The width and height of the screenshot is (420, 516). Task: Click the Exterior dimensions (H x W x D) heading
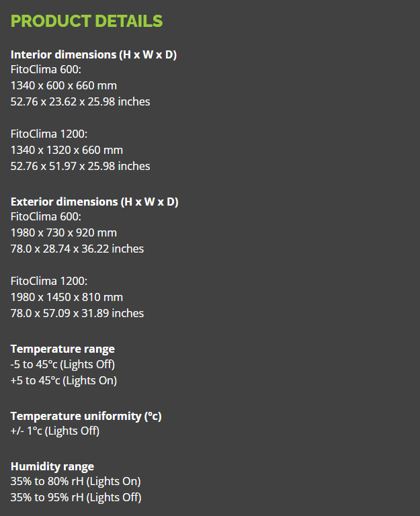coord(95,202)
